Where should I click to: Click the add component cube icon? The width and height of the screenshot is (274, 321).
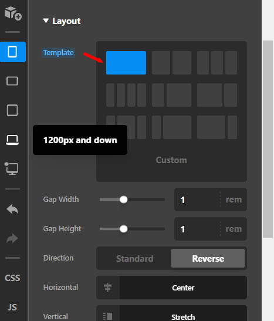click(13, 13)
